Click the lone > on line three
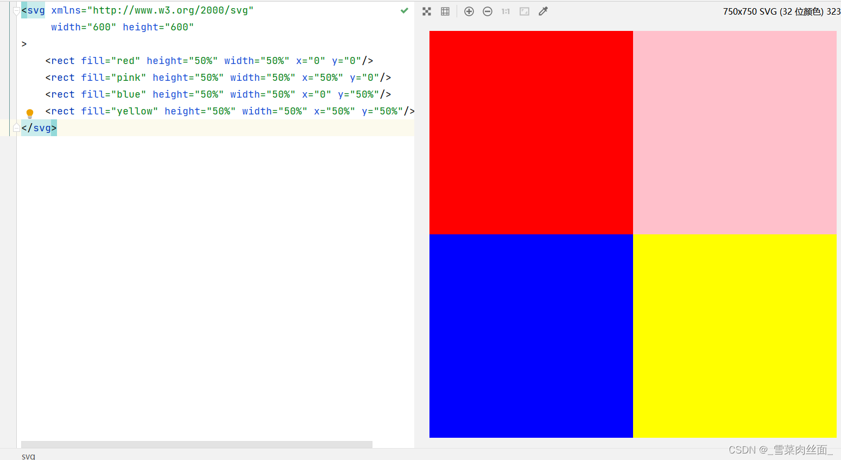The image size is (841, 460). (24, 44)
